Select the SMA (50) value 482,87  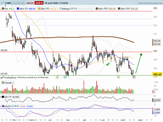pyautogui.click(x=53, y=9)
